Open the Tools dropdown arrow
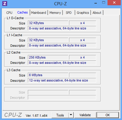The image size is (122, 120). [71, 115]
